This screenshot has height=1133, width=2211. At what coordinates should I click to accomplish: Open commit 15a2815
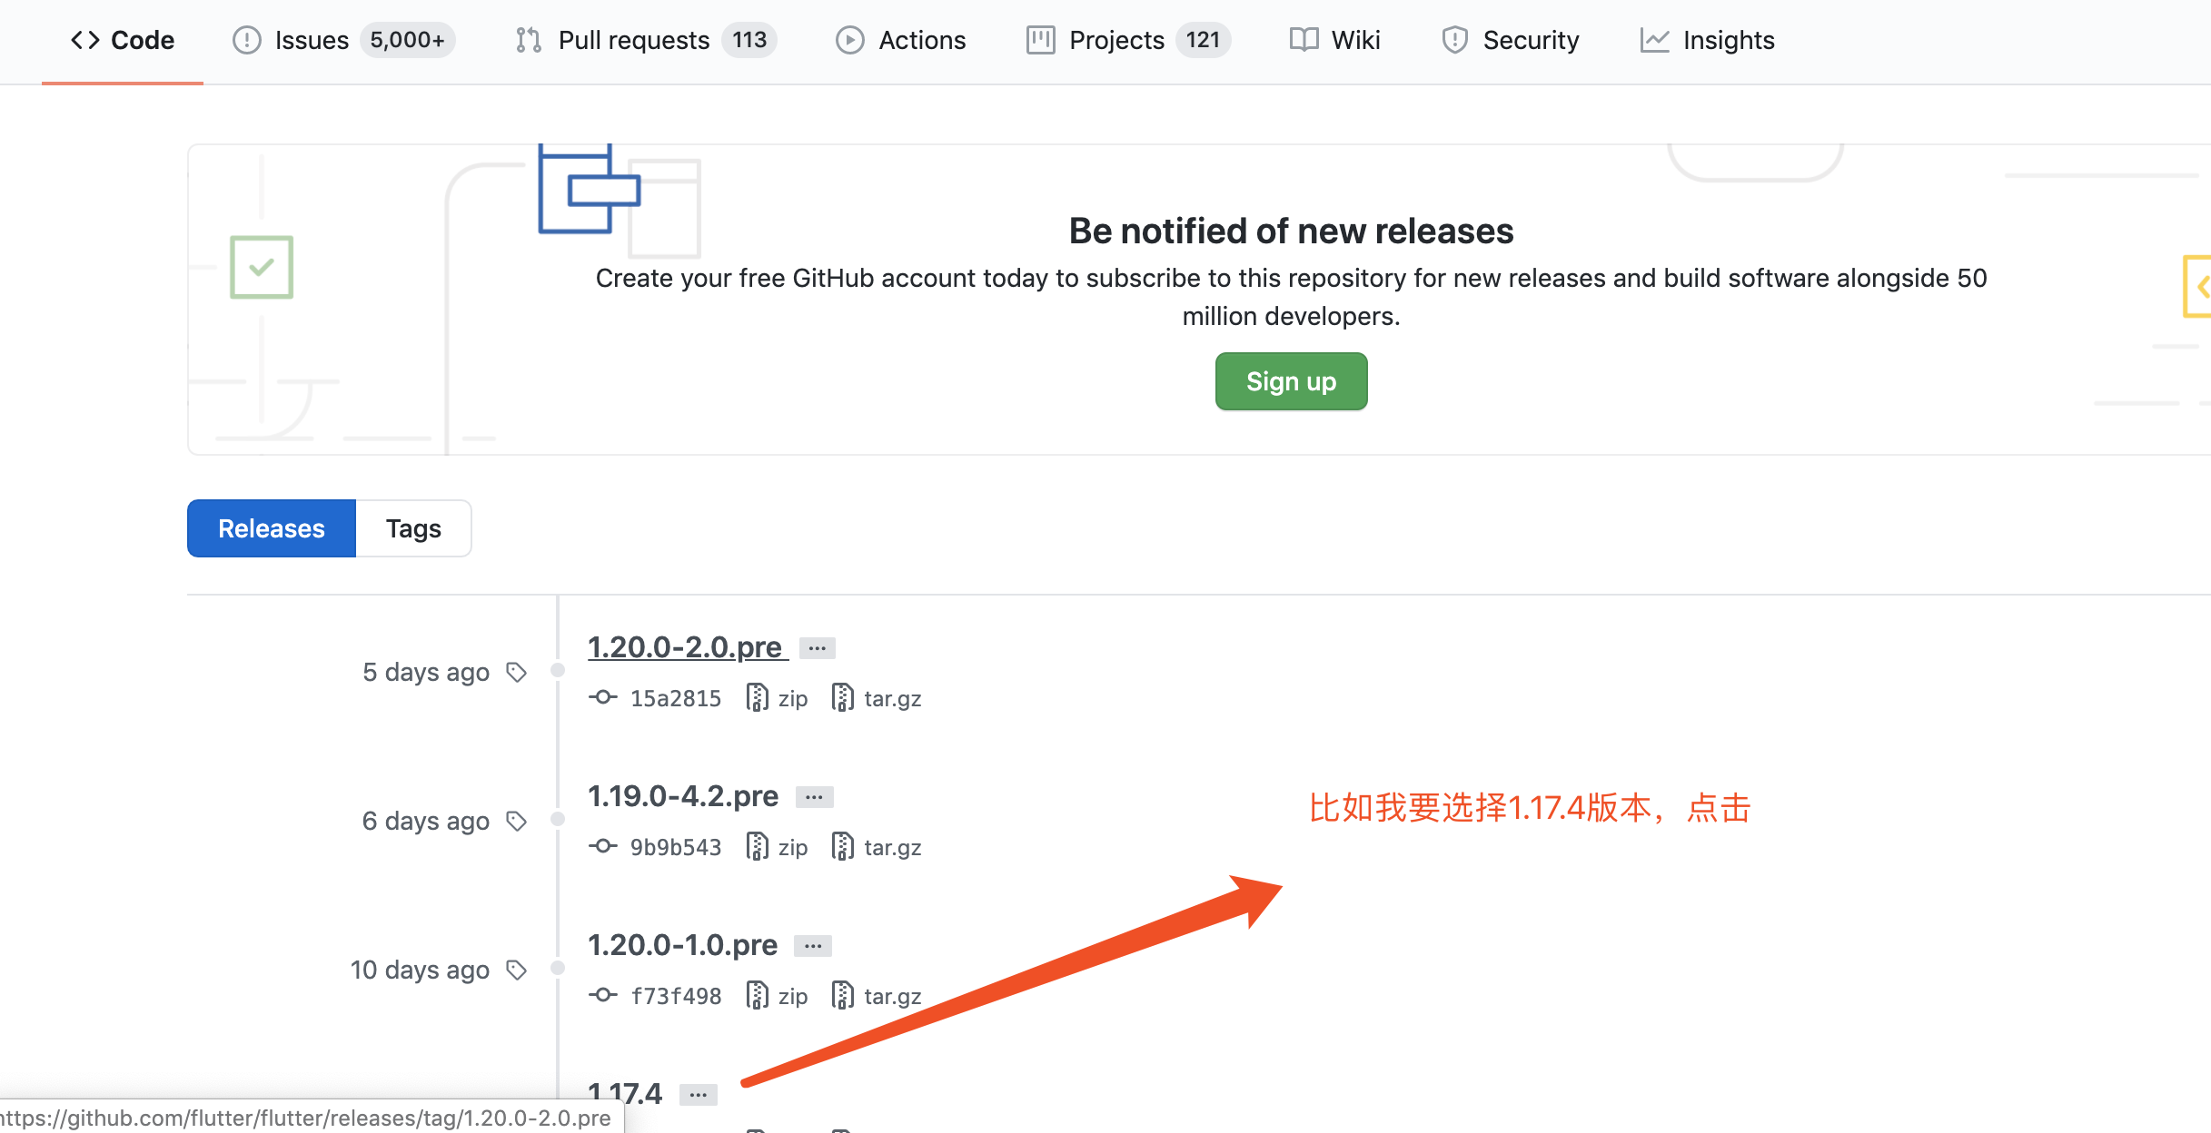[x=675, y=698]
